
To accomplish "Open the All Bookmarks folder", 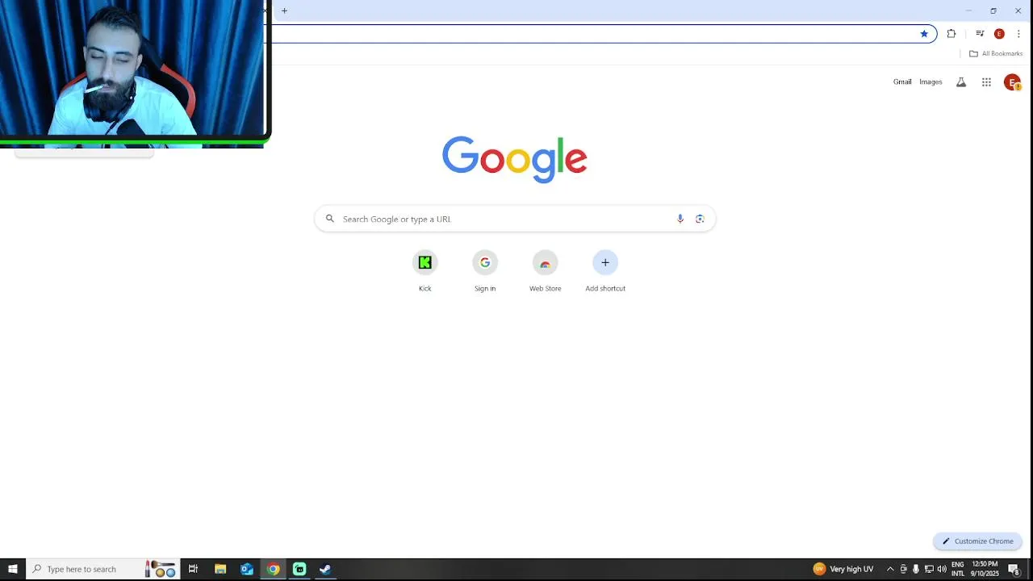I will pyautogui.click(x=996, y=53).
